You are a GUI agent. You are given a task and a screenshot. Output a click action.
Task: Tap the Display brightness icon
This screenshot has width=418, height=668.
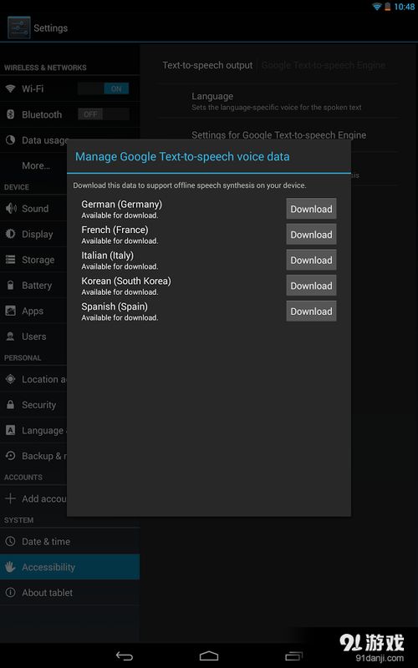coord(10,234)
